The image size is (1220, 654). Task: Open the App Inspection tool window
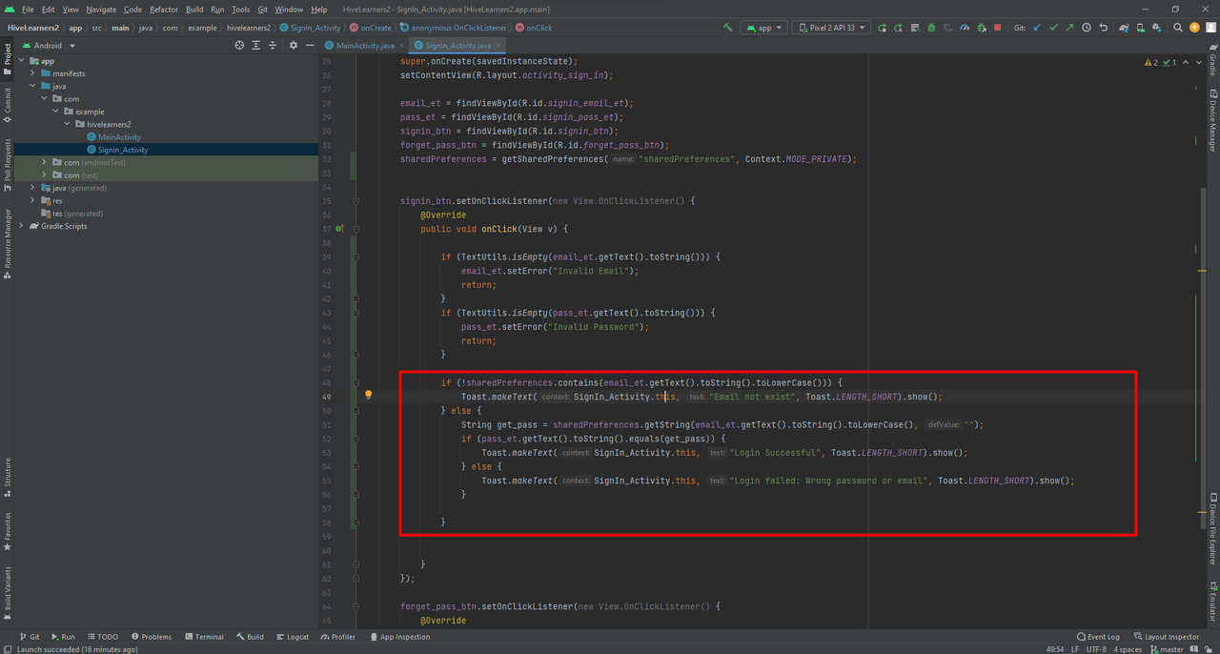[x=400, y=637]
